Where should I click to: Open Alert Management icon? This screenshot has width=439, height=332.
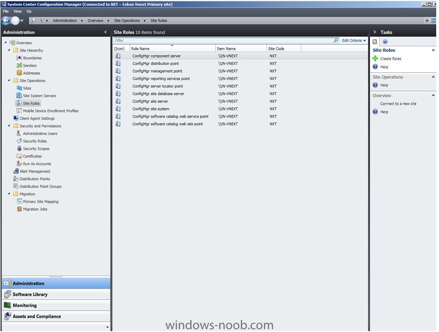click(16, 171)
